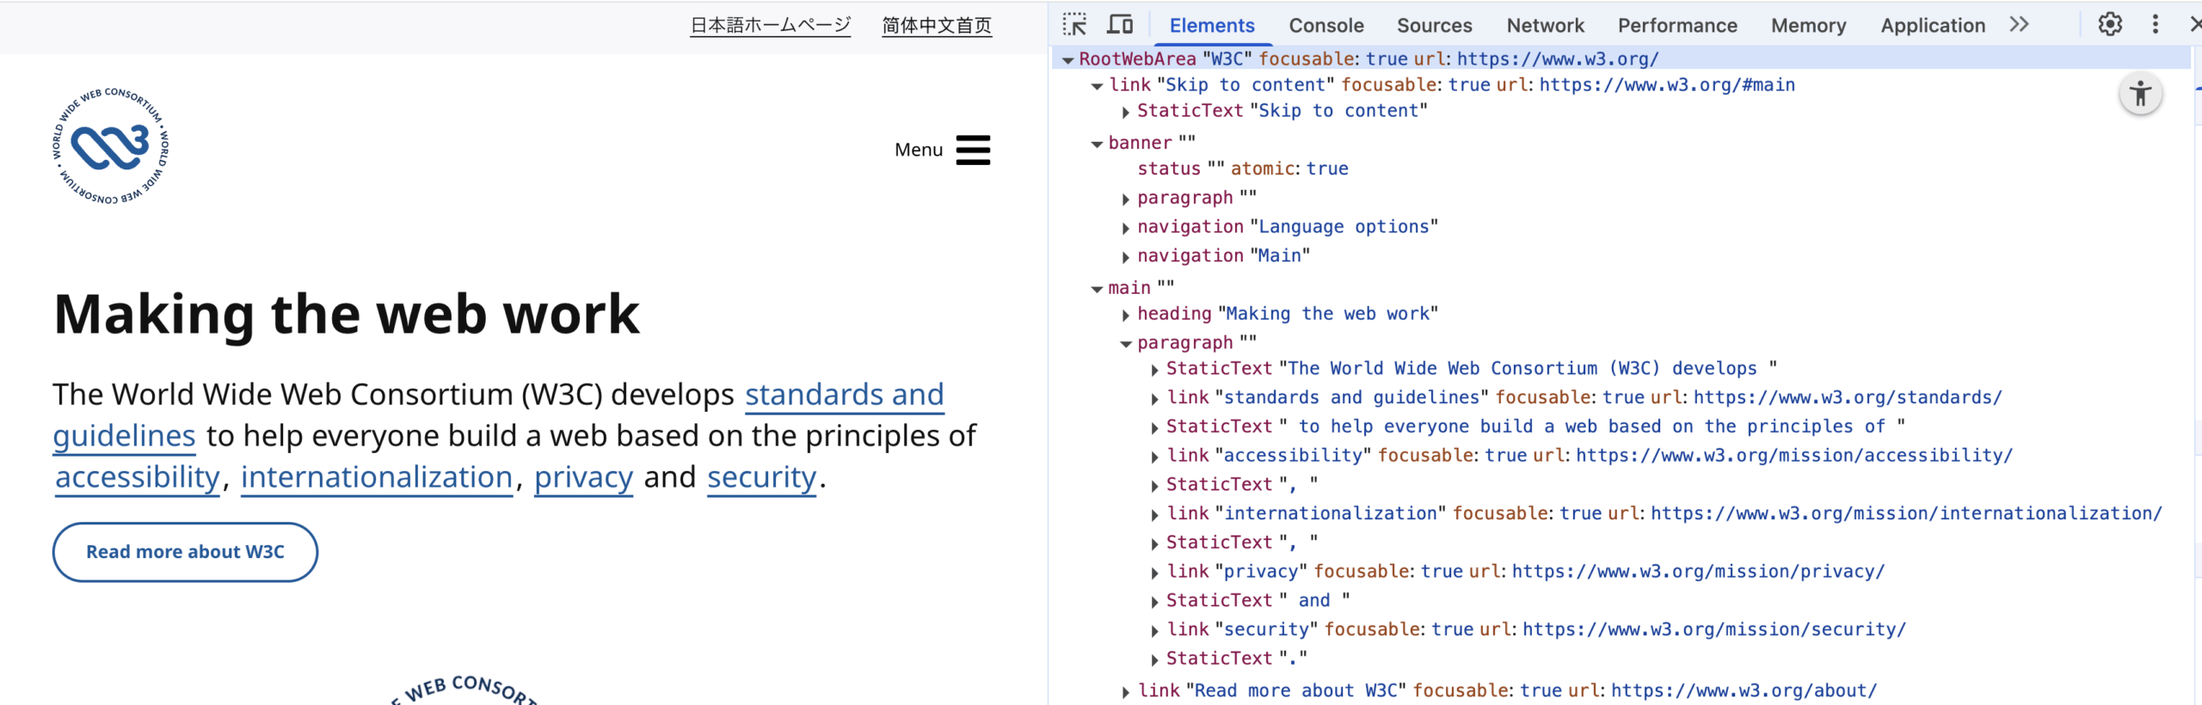Click the W3C logo
This screenshot has width=2202, height=705.
[110, 146]
